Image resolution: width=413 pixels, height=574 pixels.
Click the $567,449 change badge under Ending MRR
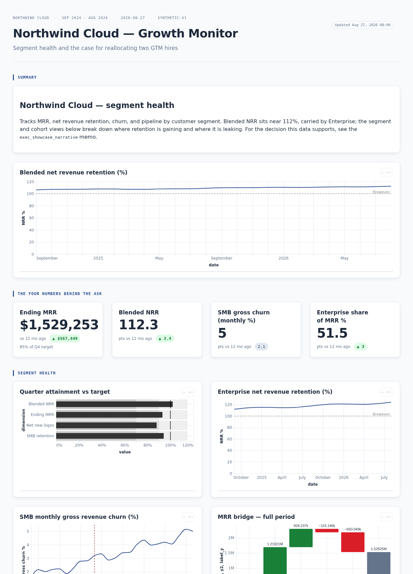coord(65,339)
